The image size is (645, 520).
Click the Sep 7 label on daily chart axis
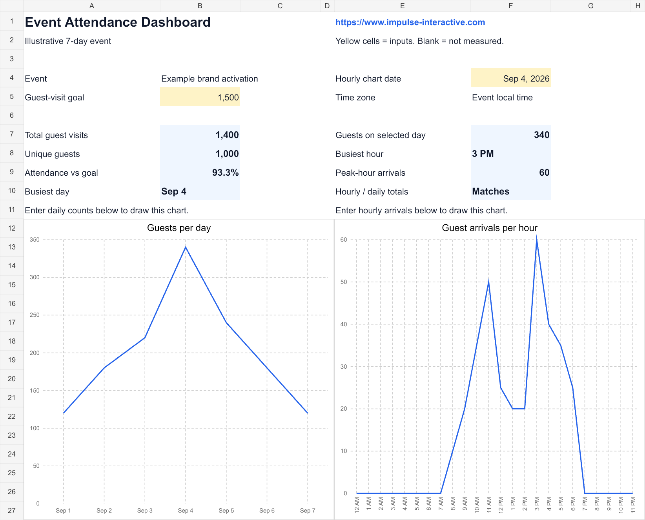308,511
